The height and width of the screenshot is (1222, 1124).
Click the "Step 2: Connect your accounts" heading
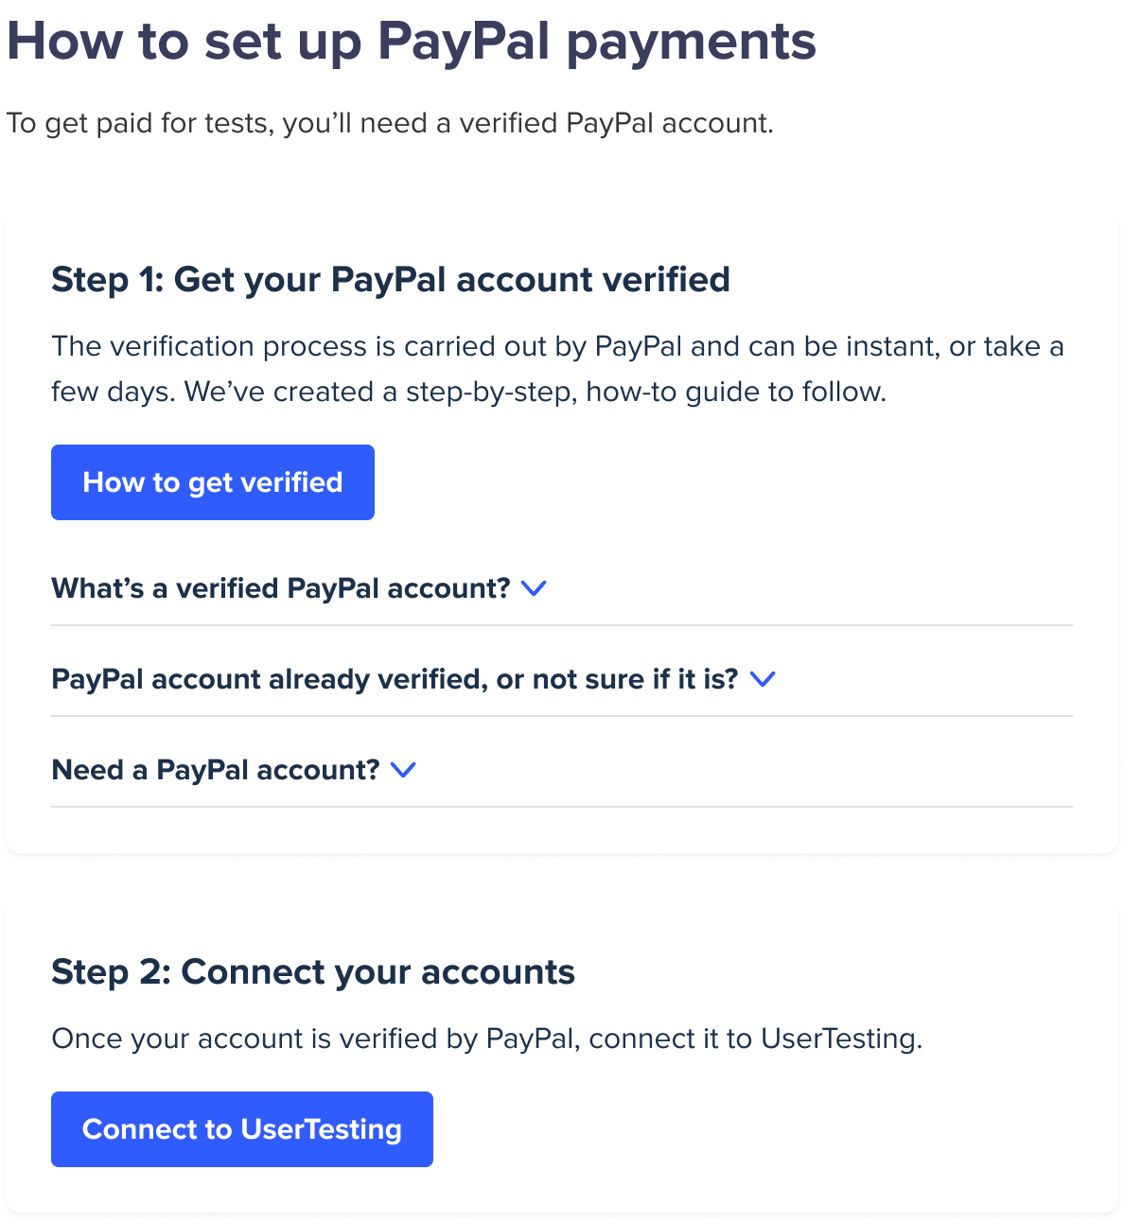(312, 972)
